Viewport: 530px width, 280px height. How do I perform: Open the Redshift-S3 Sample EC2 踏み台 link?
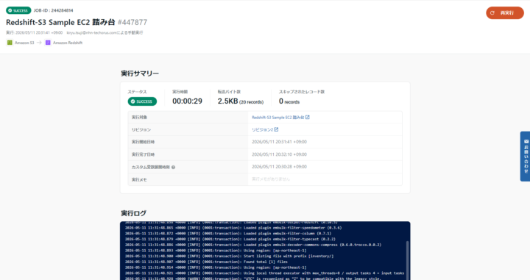click(278, 118)
